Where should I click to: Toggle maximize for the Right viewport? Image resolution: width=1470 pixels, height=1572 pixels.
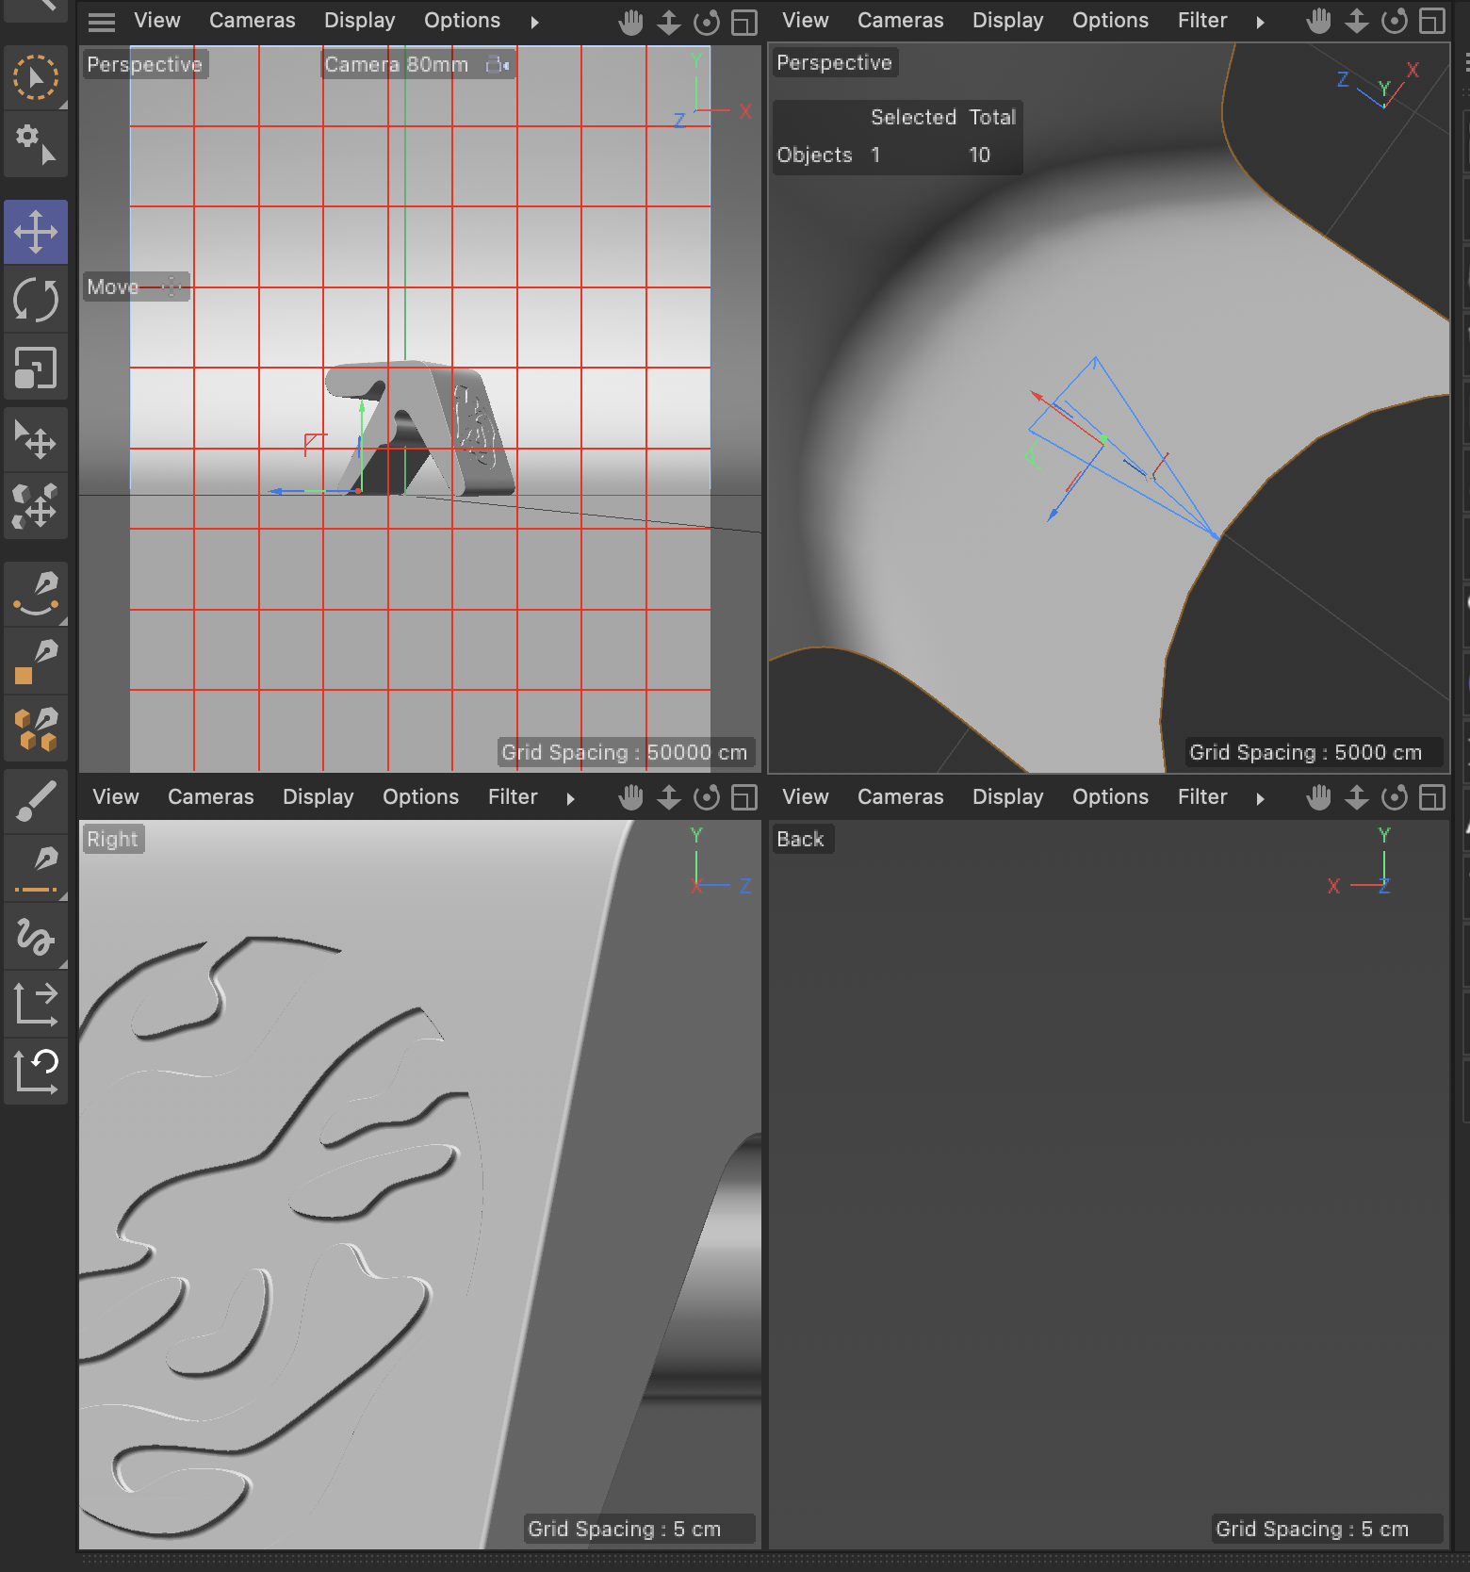[x=744, y=797]
